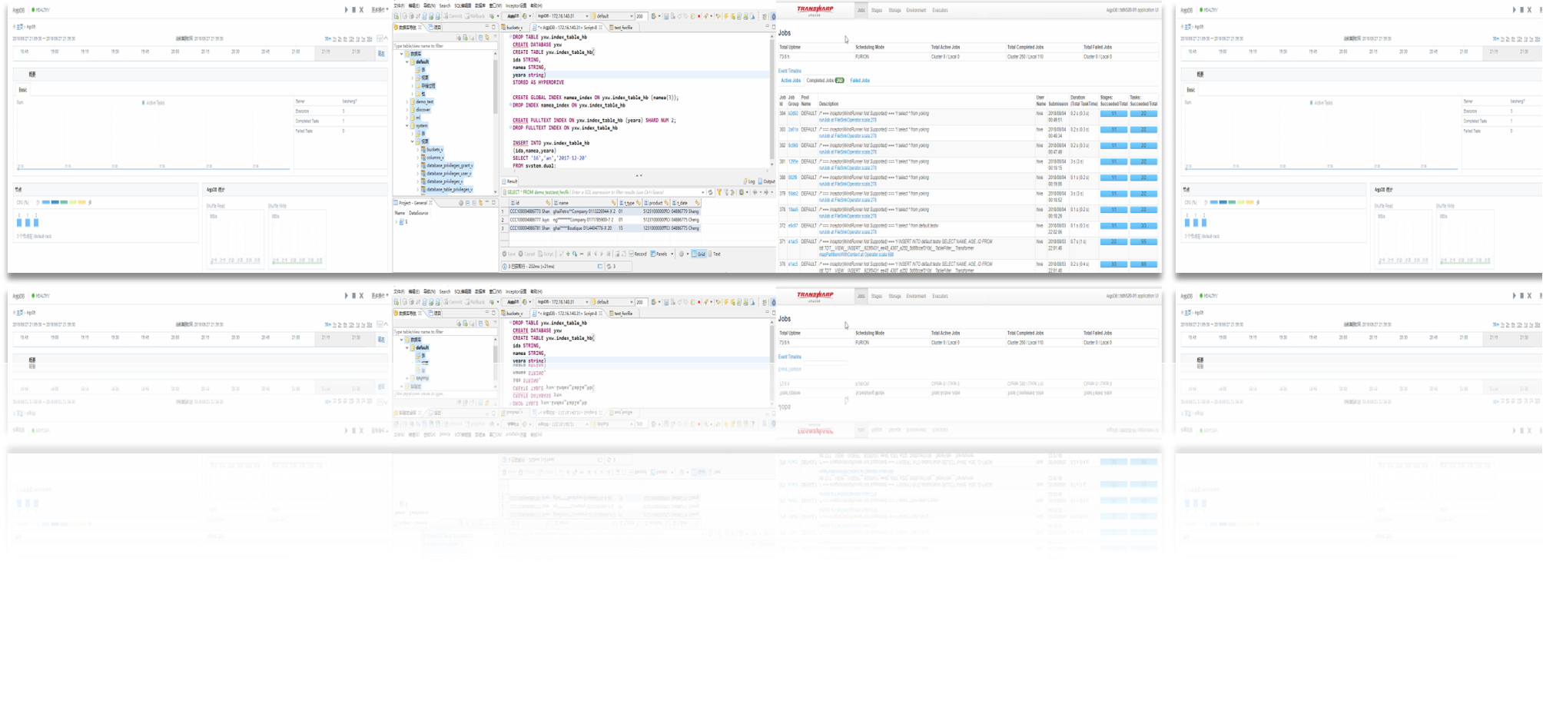Open the Failed Jobs tab
Viewport: 1543px width, 727px height.
tap(860, 80)
